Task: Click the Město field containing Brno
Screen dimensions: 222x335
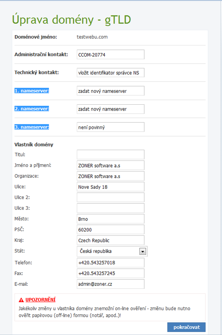Action: pyautogui.click(x=110, y=219)
